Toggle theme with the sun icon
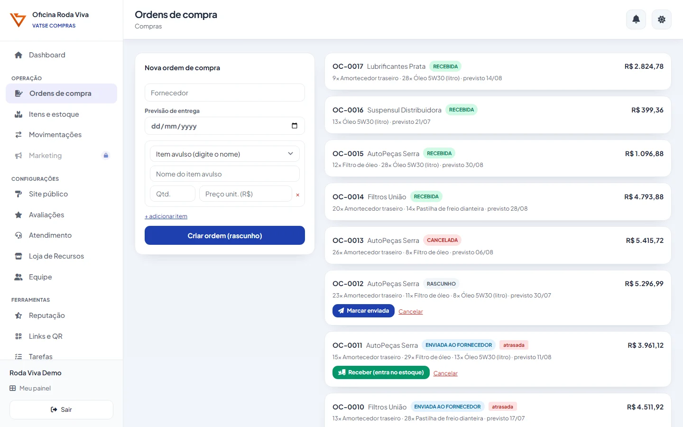Viewport: 683px width, 427px height. 661,19
